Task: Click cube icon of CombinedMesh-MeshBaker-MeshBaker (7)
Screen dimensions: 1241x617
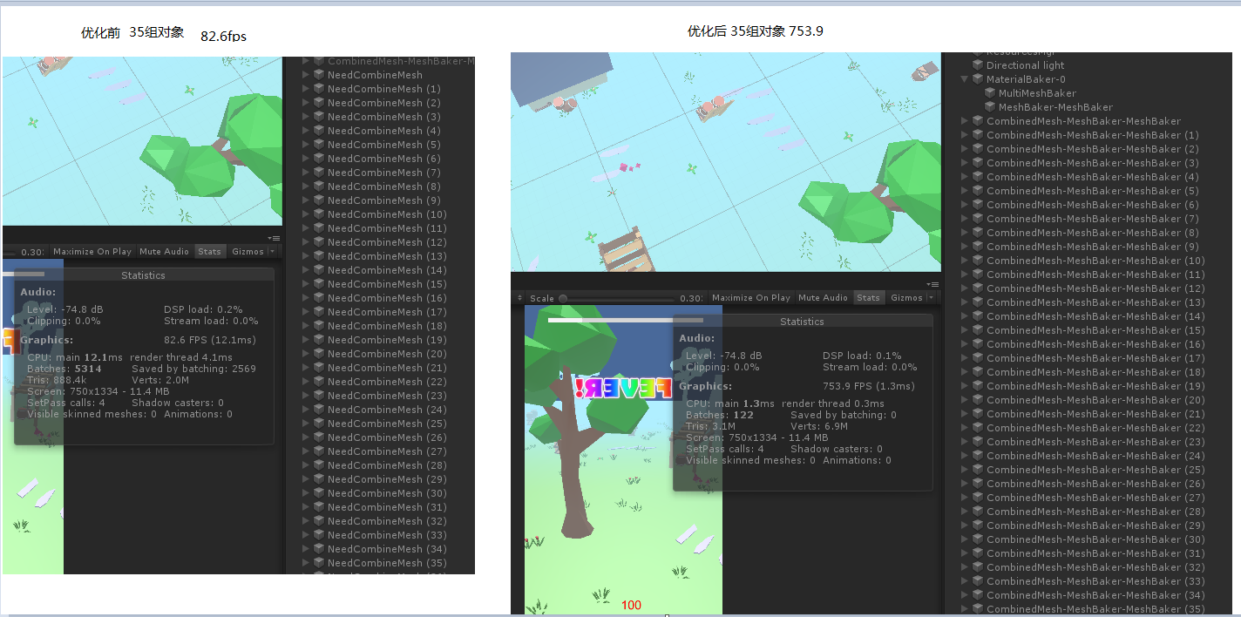Action: (978, 219)
